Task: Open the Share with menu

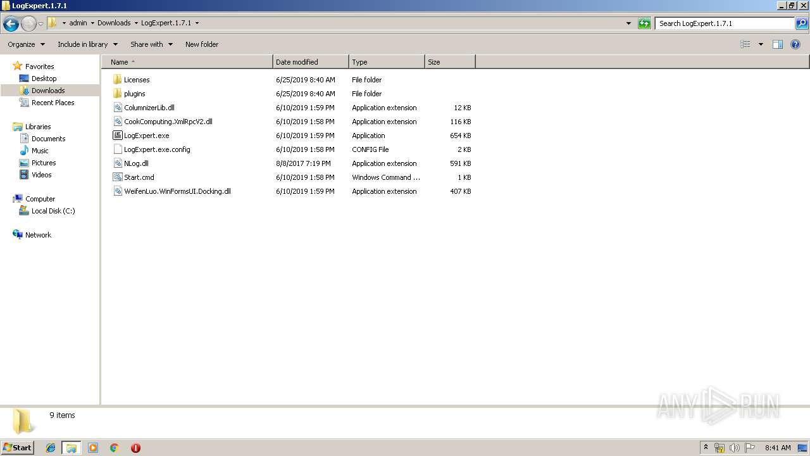Action: [151, 44]
